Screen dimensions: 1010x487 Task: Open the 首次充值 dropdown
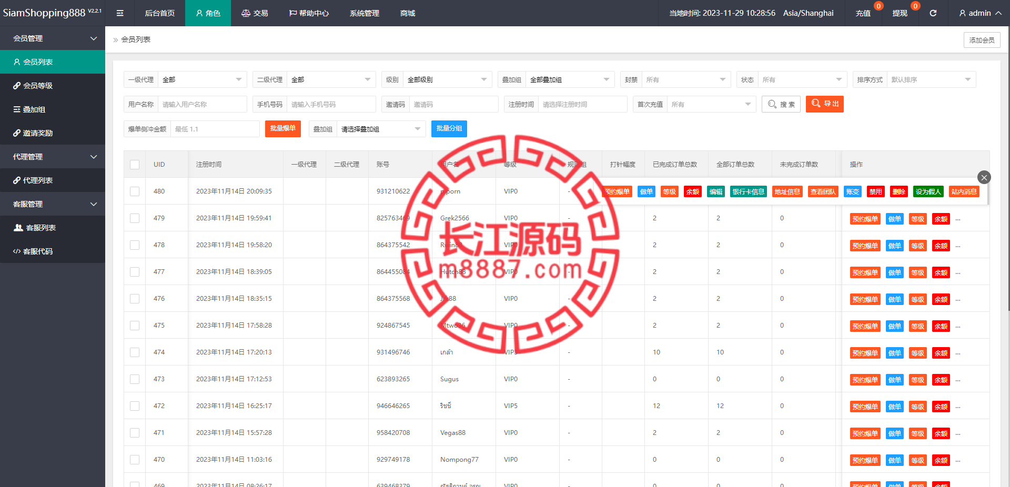click(711, 104)
